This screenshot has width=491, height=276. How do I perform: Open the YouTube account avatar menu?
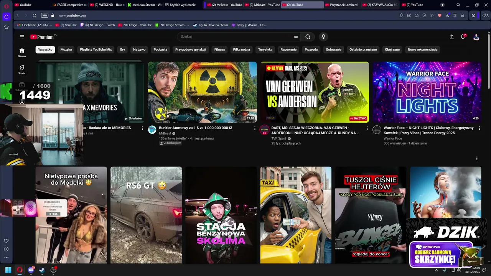[476, 37]
